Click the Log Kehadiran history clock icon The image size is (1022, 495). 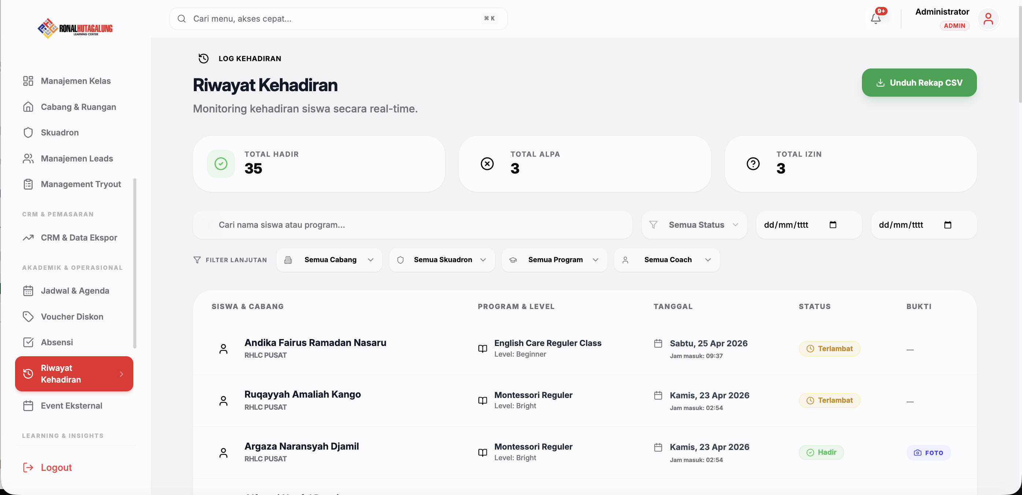tap(204, 58)
